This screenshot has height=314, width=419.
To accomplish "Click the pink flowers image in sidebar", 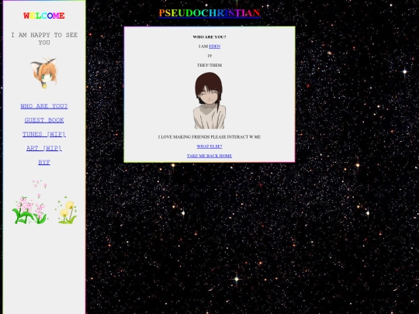I will click(30, 202).
